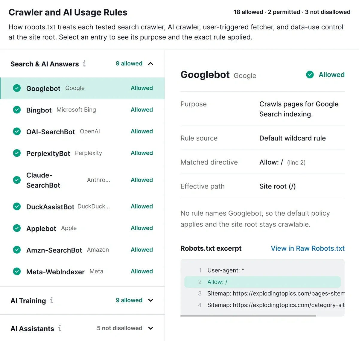Click the AI Training section title
This screenshot has width=359, height=341.
point(28,301)
